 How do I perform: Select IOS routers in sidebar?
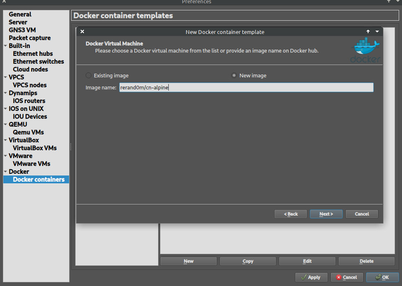(x=29, y=101)
